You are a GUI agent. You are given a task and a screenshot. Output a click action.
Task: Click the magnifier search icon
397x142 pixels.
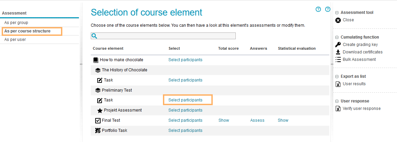[x=95, y=36]
